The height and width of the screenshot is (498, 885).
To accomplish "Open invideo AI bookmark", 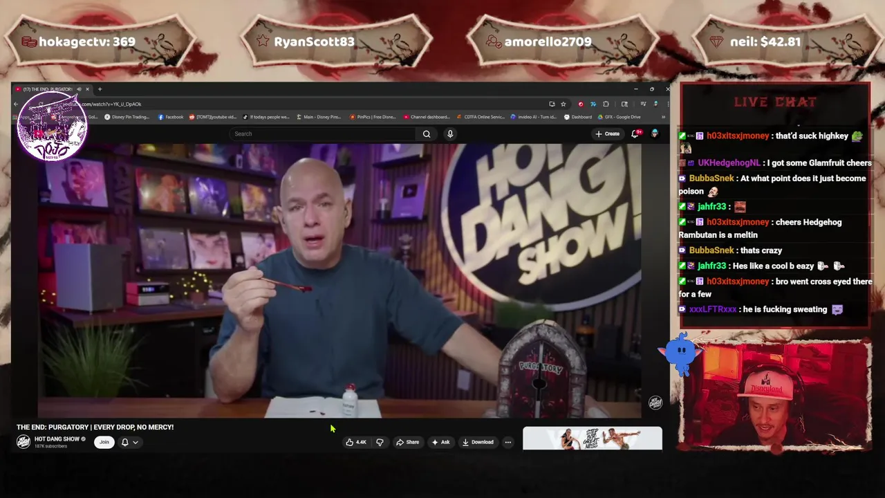I will pos(534,117).
